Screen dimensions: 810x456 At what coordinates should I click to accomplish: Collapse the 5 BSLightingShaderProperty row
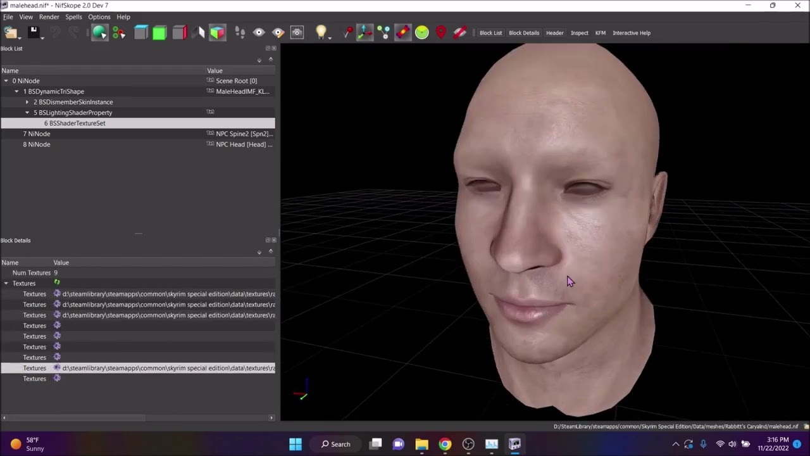[x=27, y=113]
